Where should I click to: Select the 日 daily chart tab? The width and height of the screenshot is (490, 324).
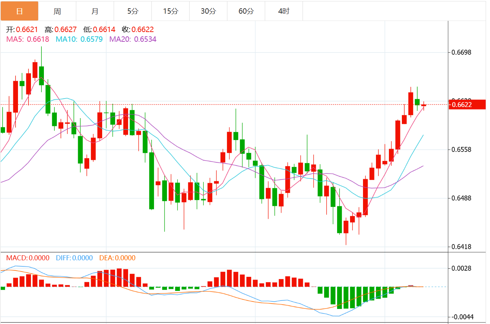pyautogui.click(x=19, y=11)
